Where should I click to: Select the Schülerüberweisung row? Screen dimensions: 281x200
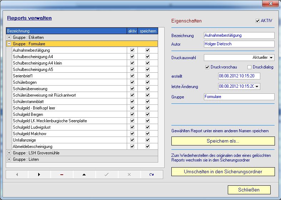tap(69, 89)
